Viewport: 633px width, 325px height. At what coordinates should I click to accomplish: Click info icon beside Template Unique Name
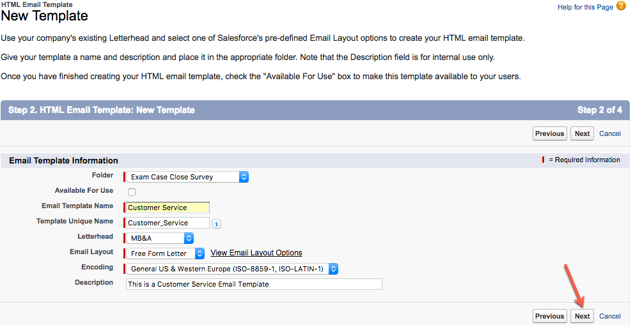217,223
